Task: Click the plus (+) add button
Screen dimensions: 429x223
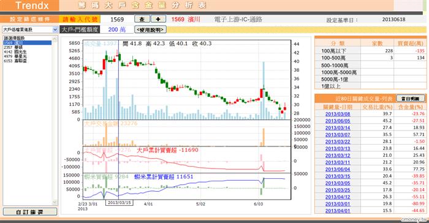Action: click(158, 19)
